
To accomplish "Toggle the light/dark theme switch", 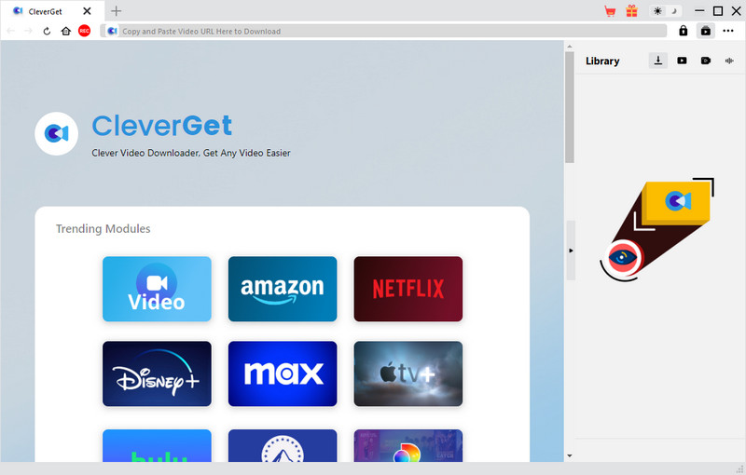I will click(666, 11).
